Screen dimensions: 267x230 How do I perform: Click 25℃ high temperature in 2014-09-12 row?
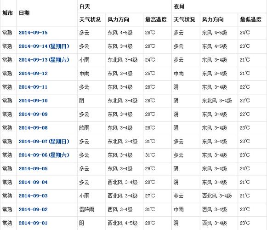(x=150, y=74)
